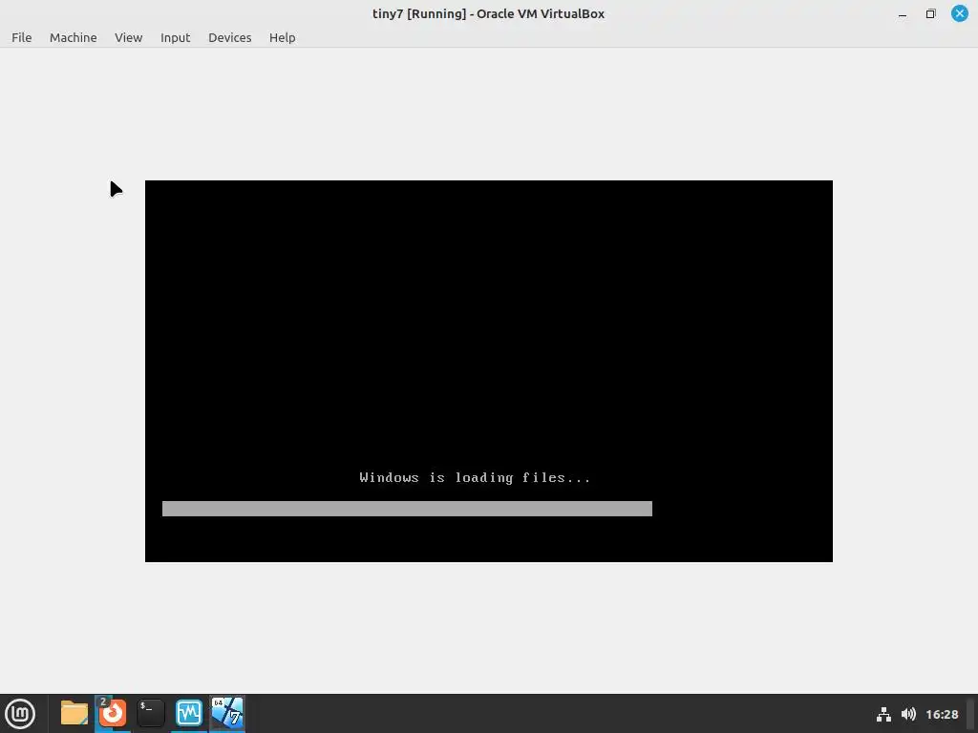
Task: Open the View menu
Action: (x=129, y=37)
